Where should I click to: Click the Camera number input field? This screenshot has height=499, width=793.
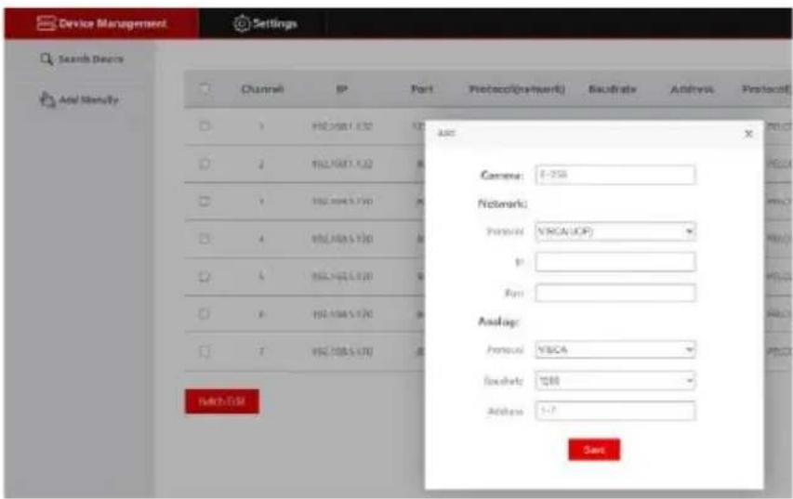click(615, 175)
